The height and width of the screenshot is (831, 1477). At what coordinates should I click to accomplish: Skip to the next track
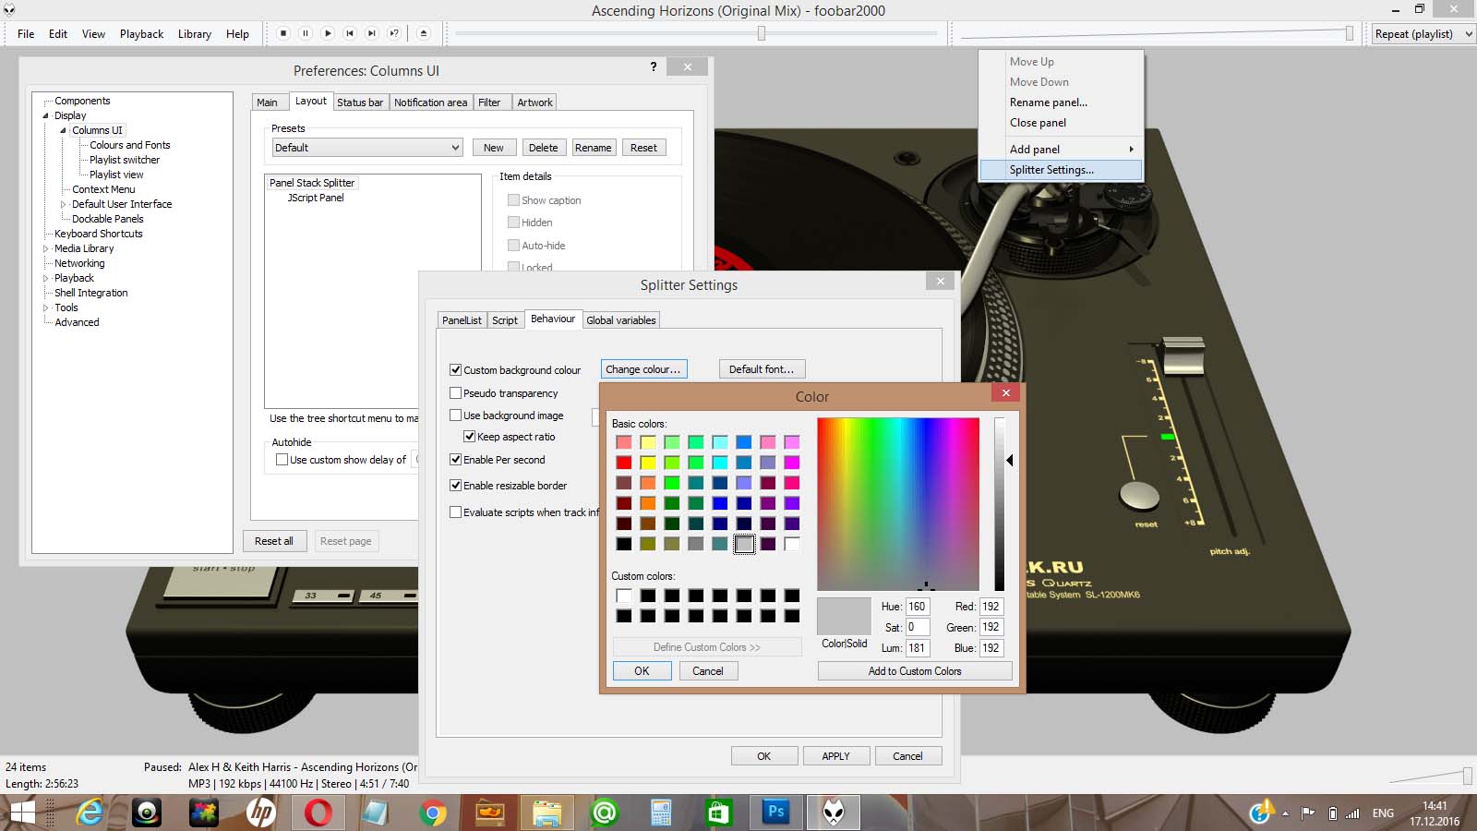(x=372, y=33)
